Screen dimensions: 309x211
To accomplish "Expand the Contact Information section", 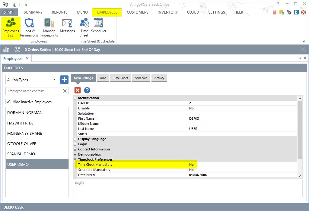I will (75, 150).
